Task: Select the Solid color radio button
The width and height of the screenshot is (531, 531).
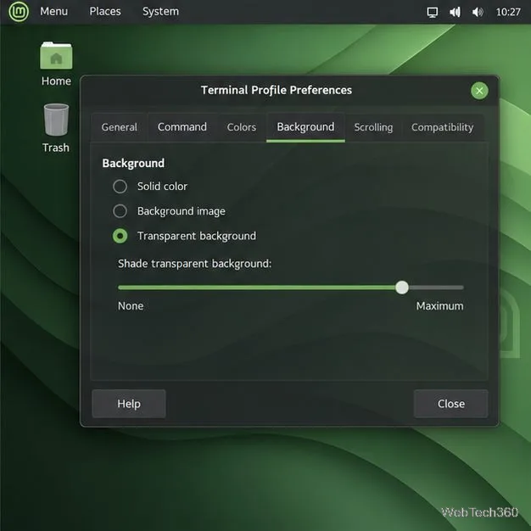Action: (x=120, y=187)
